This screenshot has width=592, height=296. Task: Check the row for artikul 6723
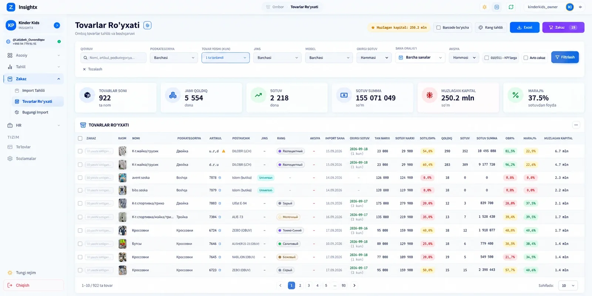(80, 270)
